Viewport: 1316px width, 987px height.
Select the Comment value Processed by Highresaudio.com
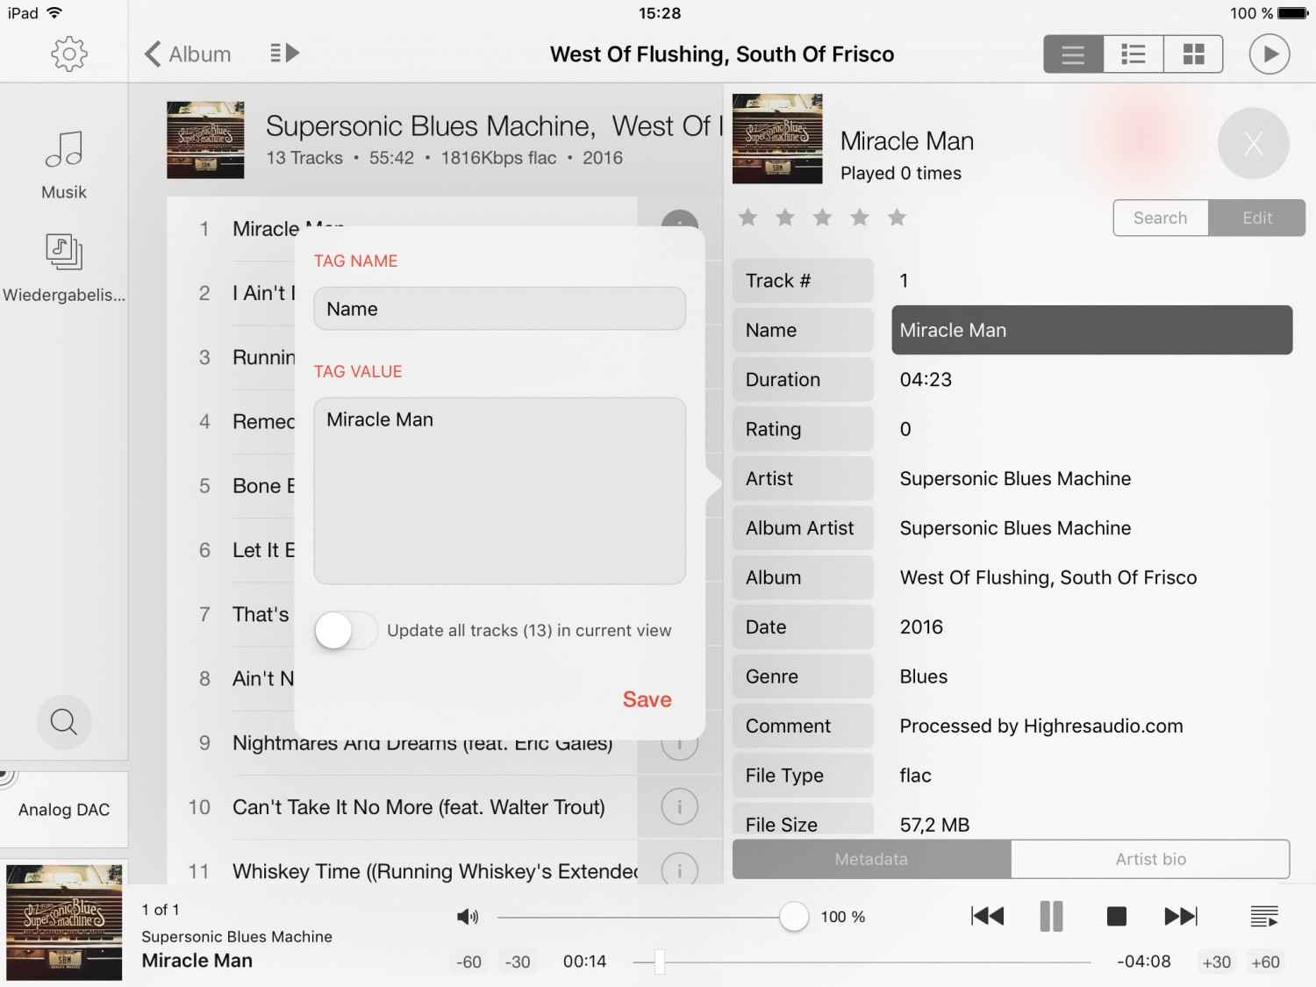(x=1041, y=726)
